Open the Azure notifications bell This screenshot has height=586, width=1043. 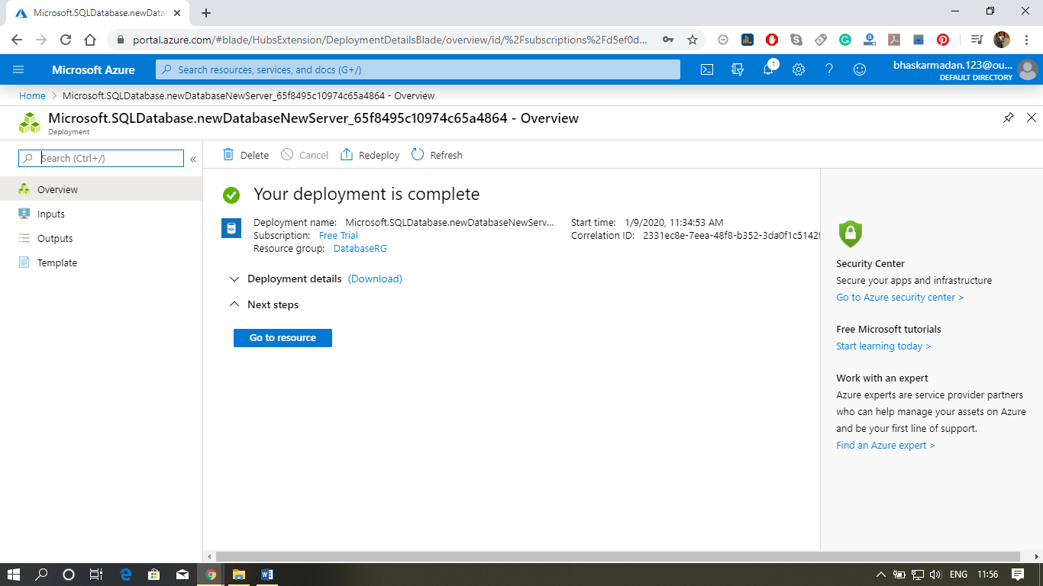tap(768, 69)
